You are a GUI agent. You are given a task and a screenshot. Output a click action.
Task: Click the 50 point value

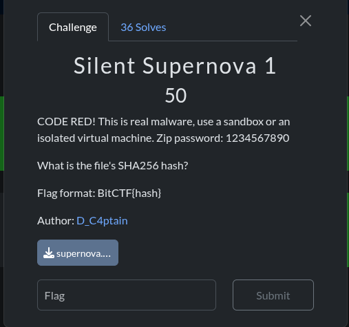click(176, 96)
